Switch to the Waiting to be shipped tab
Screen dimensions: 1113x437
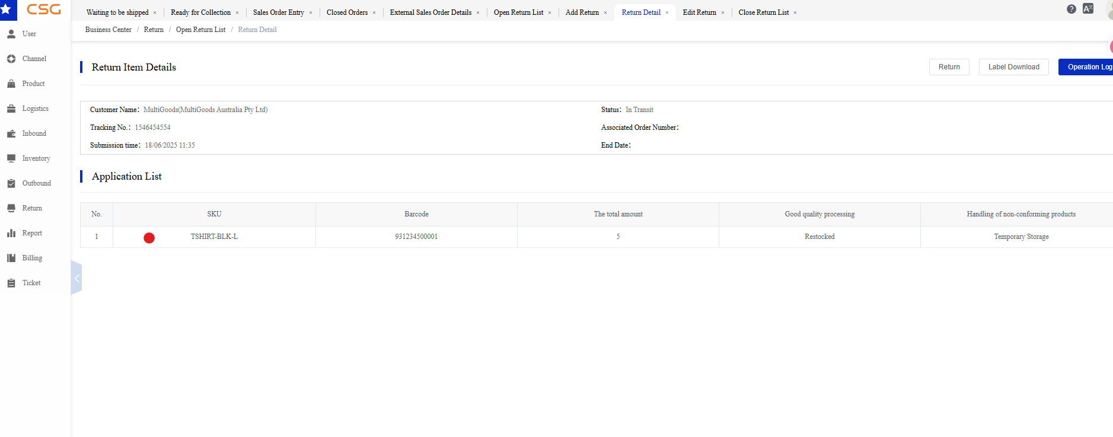pos(117,12)
